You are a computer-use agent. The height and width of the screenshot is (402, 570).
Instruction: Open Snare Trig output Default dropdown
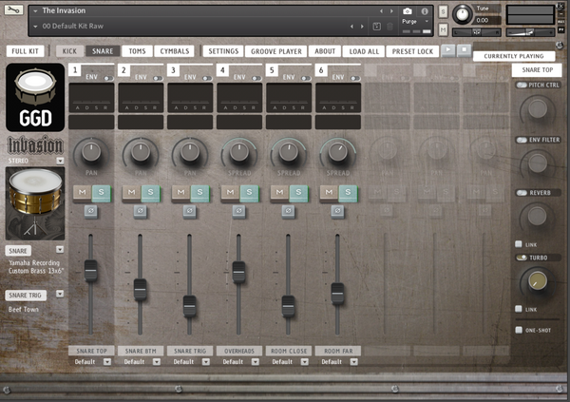pos(206,362)
